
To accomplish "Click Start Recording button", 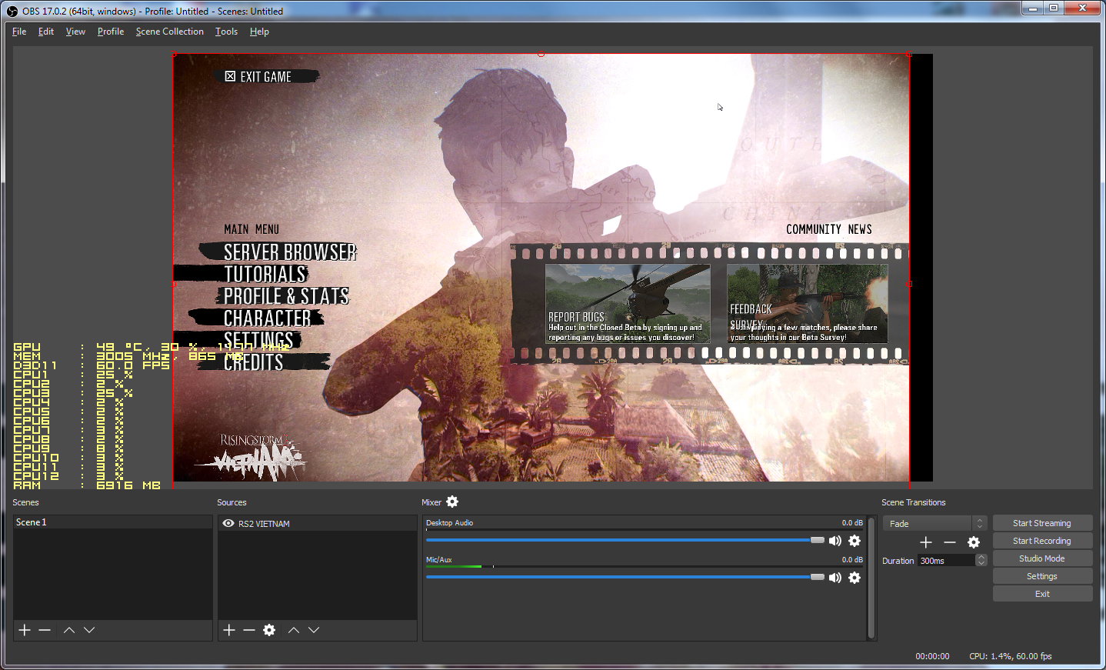I will 1042,541.
